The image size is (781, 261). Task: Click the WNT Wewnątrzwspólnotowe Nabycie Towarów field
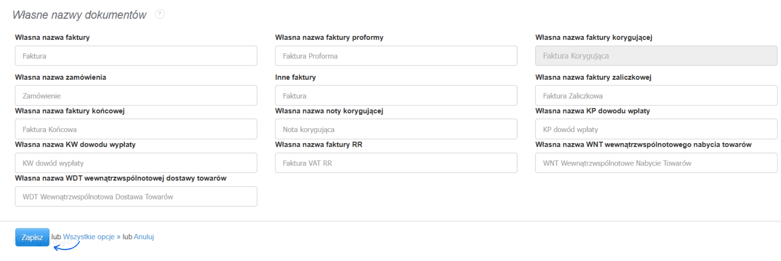pyautogui.click(x=656, y=163)
